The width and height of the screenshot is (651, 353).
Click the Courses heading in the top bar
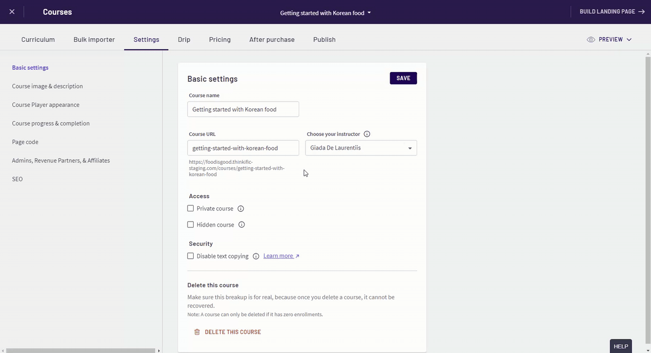(57, 12)
